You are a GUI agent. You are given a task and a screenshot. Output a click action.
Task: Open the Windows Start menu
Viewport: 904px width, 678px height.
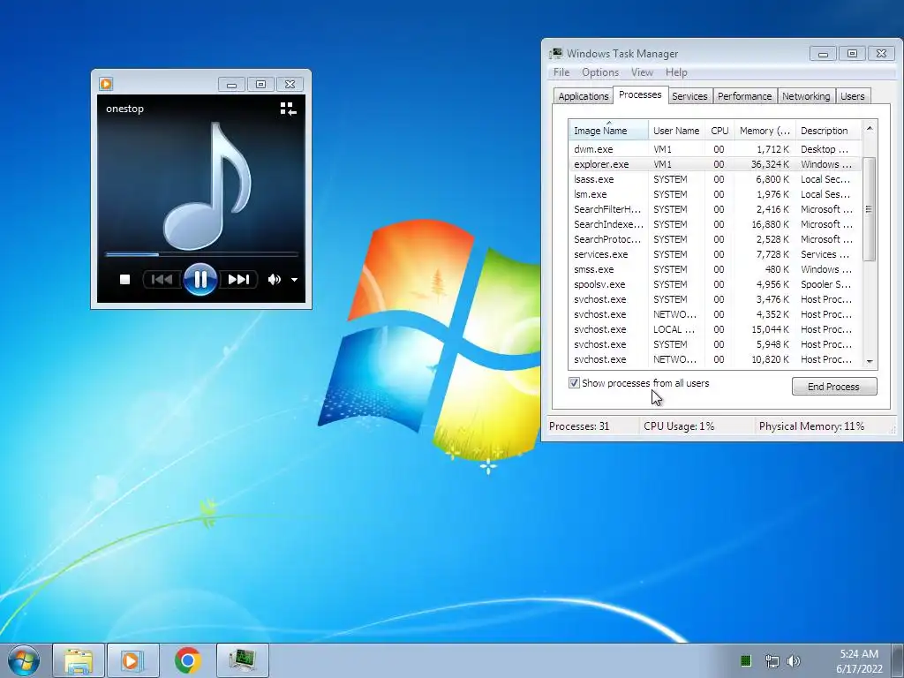[24, 660]
